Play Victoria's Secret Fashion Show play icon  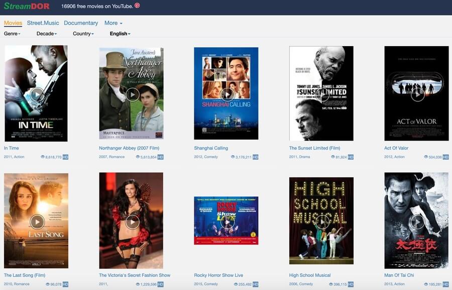[132, 222]
